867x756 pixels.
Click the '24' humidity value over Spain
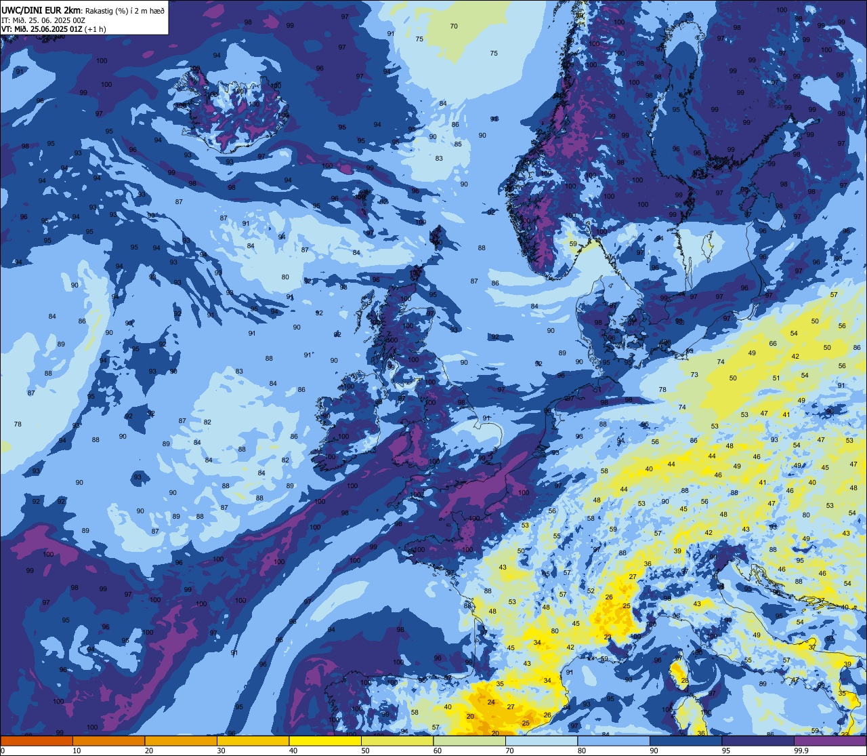coord(491,702)
